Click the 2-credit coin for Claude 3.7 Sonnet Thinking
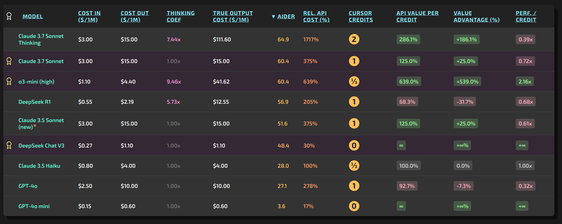This screenshot has width=562, height=224. (354, 39)
